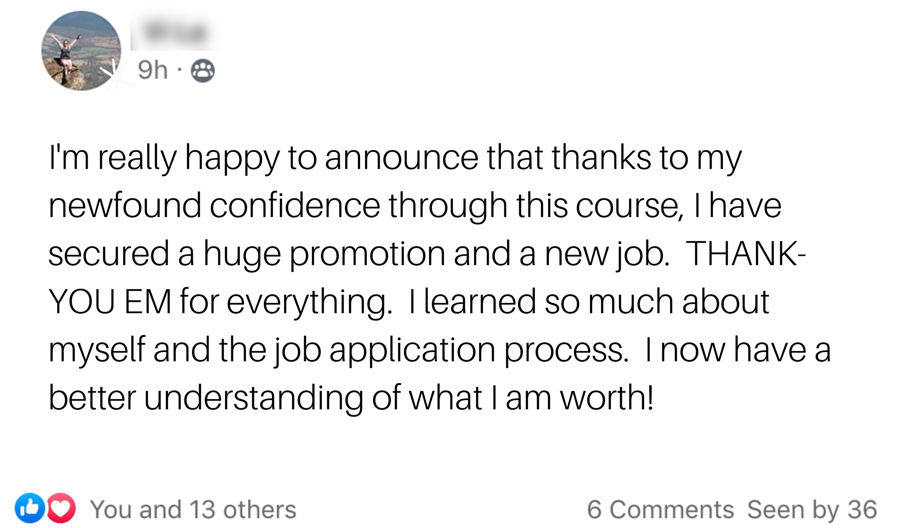Click the group audience privacy icon
The height and width of the screenshot is (528, 902).
(203, 70)
